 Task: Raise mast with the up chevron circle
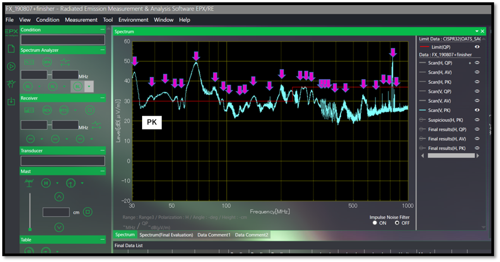point(59,197)
